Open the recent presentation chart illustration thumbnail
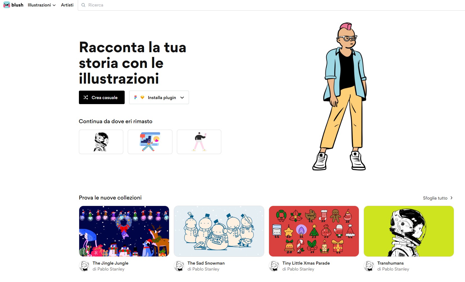The width and height of the screenshot is (465, 282). pyautogui.click(x=150, y=142)
